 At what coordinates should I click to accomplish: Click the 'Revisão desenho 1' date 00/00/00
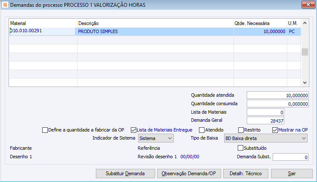[190, 157]
